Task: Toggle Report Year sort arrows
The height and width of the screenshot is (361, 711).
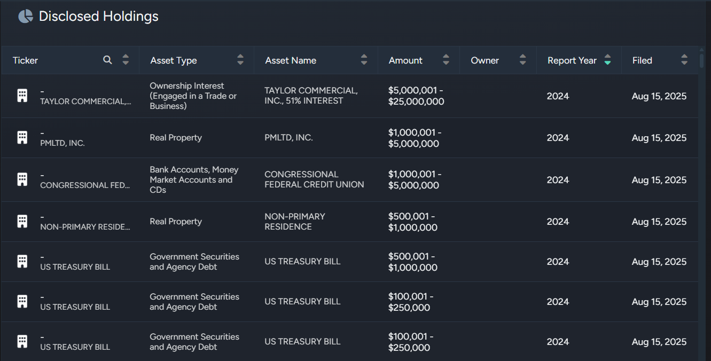Action: 607,60
